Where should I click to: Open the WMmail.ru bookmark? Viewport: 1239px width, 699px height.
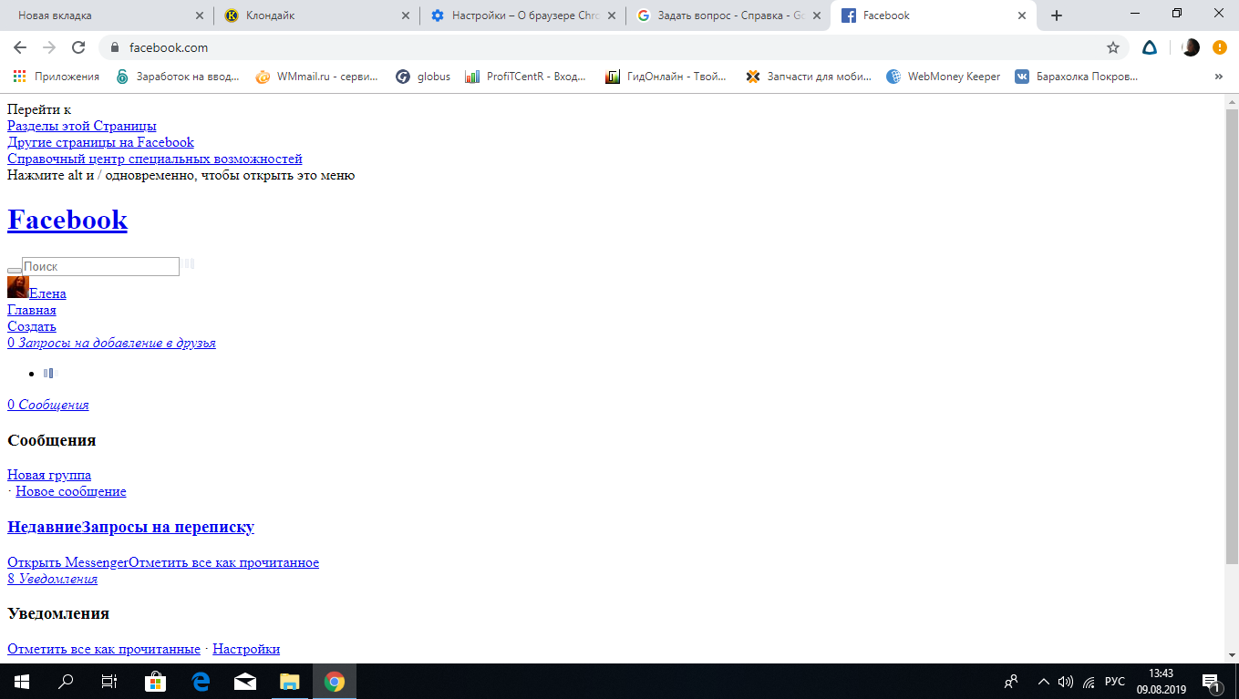pos(317,77)
